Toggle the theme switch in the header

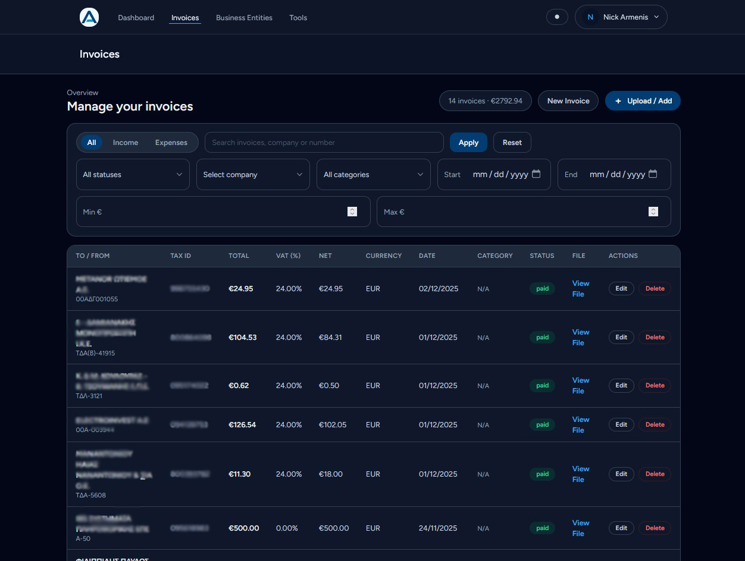pyautogui.click(x=557, y=17)
